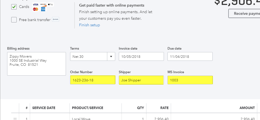Click the Terms dropdown arrow
Image resolution: width=260 pixels, height=120 pixels.
(x=111, y=56)
